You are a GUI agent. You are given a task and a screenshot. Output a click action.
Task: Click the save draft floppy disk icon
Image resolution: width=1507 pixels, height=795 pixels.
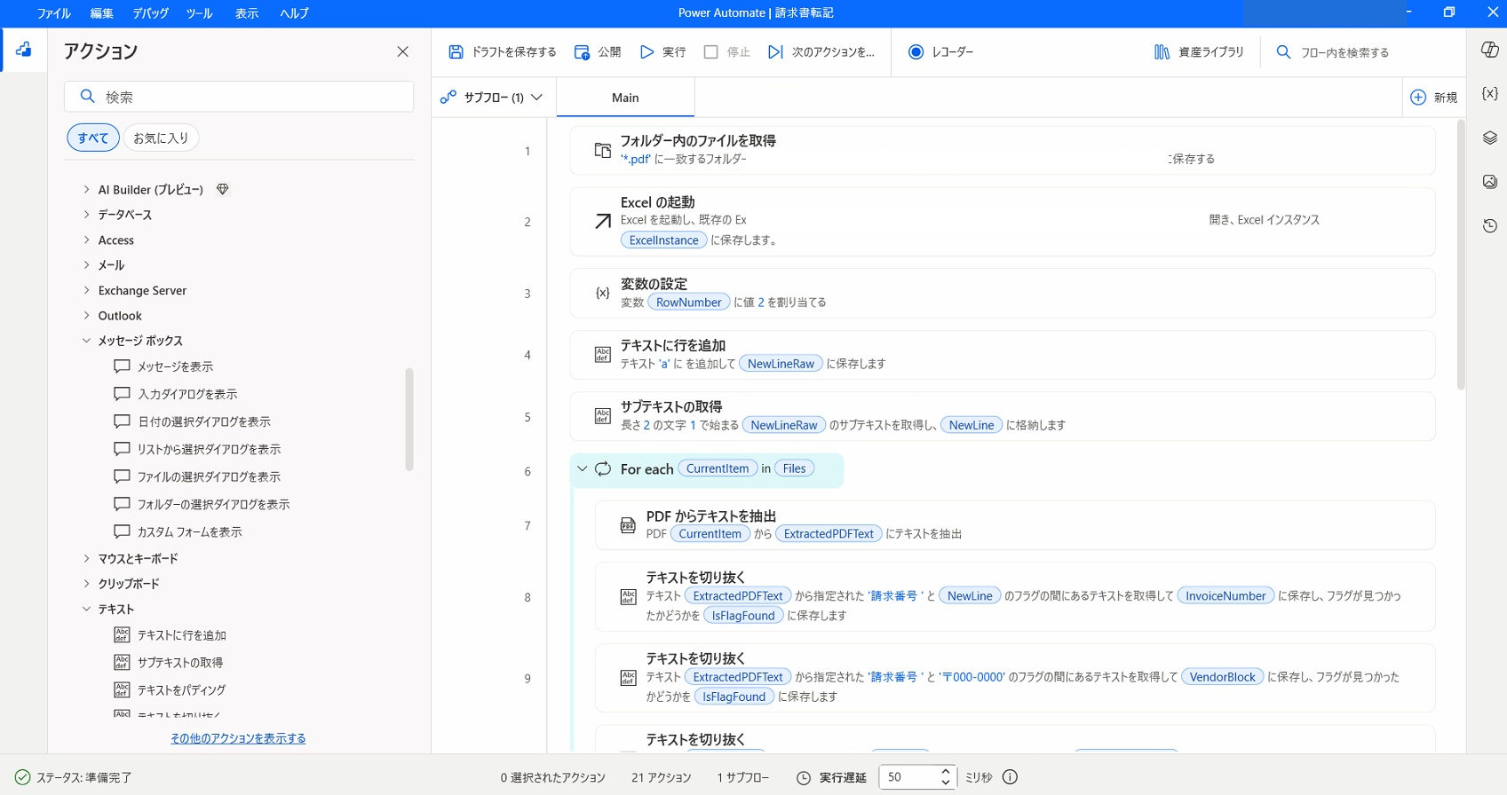(x=456, y=52)
